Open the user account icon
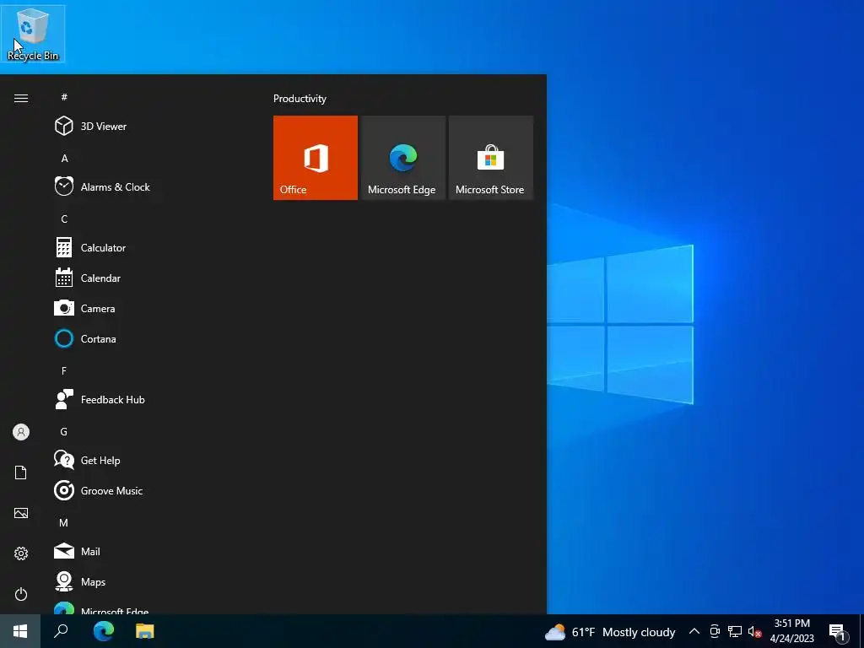Viewport: 864px width, 648px height. point(21,432)
